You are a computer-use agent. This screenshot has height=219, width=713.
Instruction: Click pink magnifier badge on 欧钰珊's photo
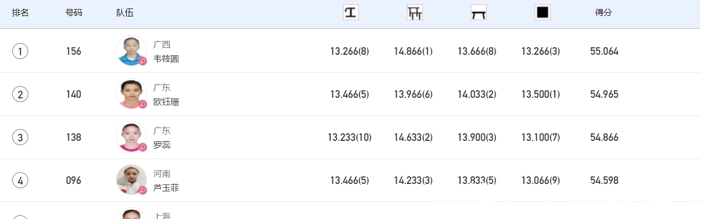143,104
